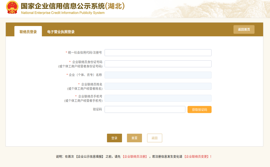
Task: Clear the form using 重置 button
Action: pyautogui.click(x=134, y=138)
